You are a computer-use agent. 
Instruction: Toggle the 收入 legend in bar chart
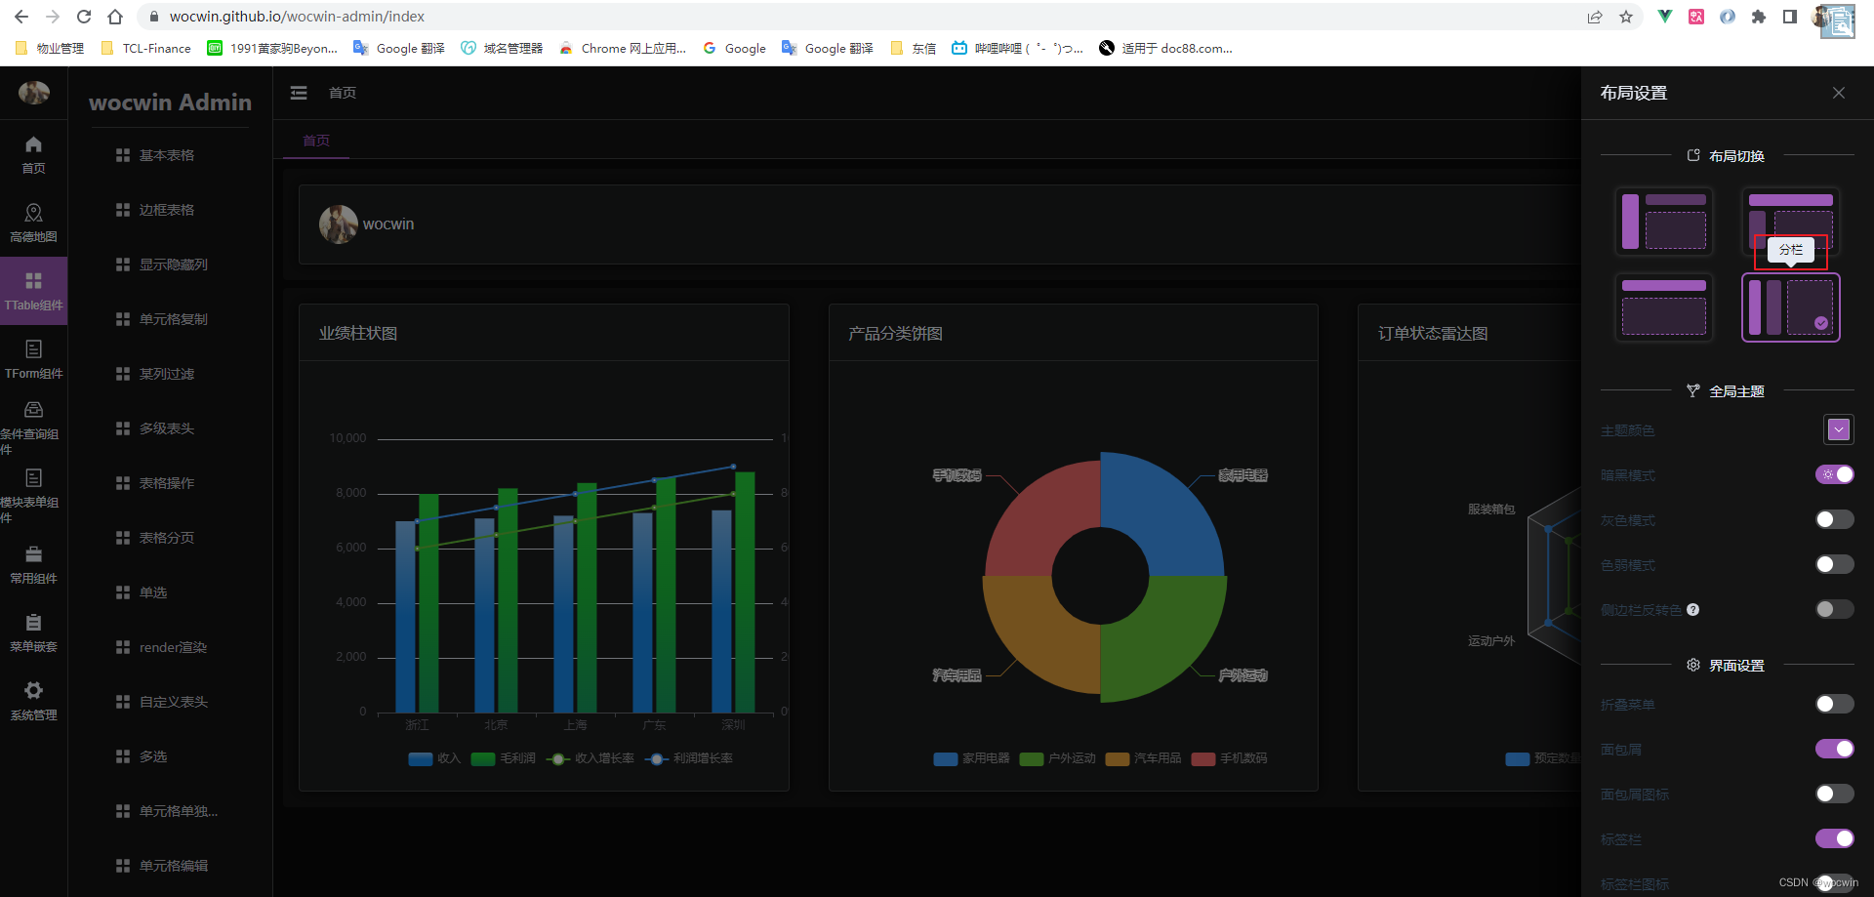pos(434,758)
